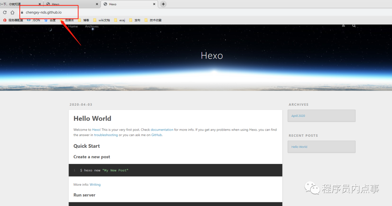The image size is (392, 206).
Task: Open the April 2020 archive link
Action: (x=298, y=116)
